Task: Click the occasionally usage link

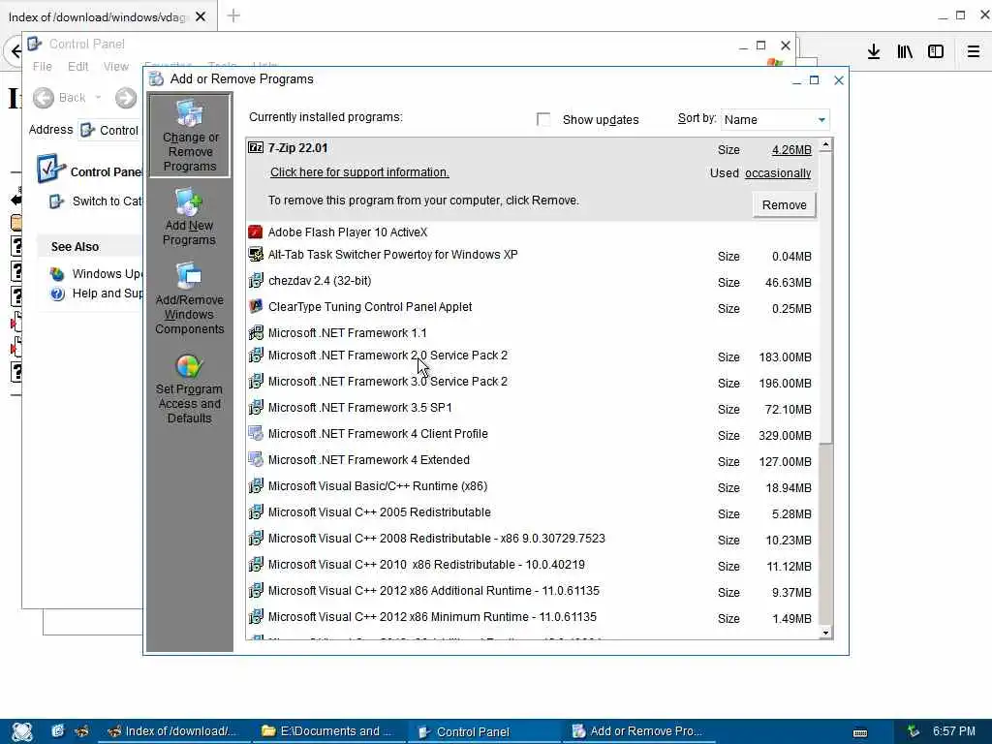Action: (778, 173)
